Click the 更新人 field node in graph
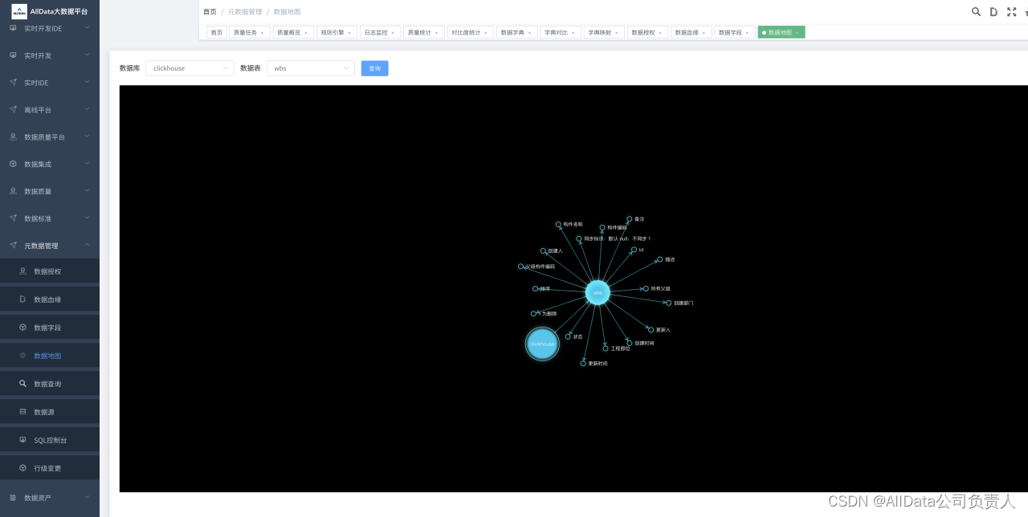The height and width of the screenshot is (517, 1028). 651,330
